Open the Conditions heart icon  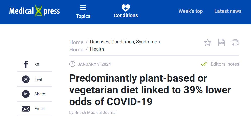coord(126,8)
